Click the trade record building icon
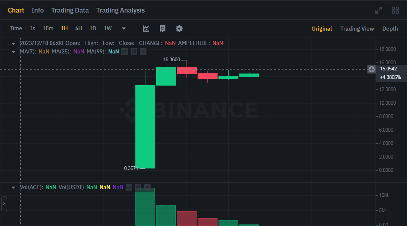Screen dimensions: 407x226 pyautogui.click(x=162, y=28)
